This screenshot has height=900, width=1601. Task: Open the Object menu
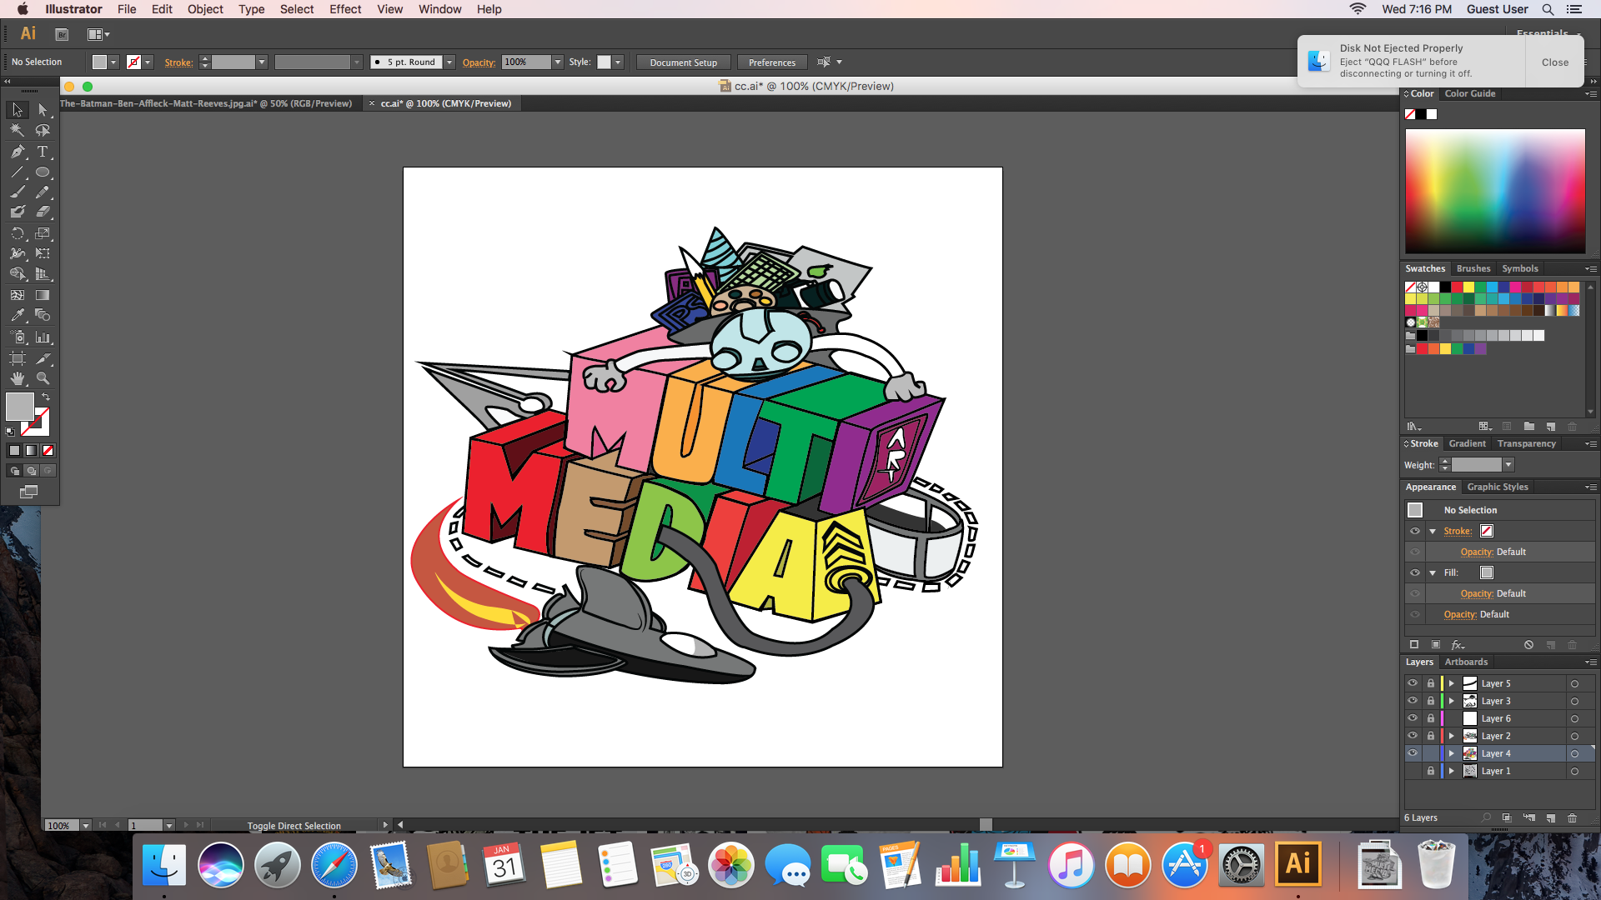click(x=205, y=9)
